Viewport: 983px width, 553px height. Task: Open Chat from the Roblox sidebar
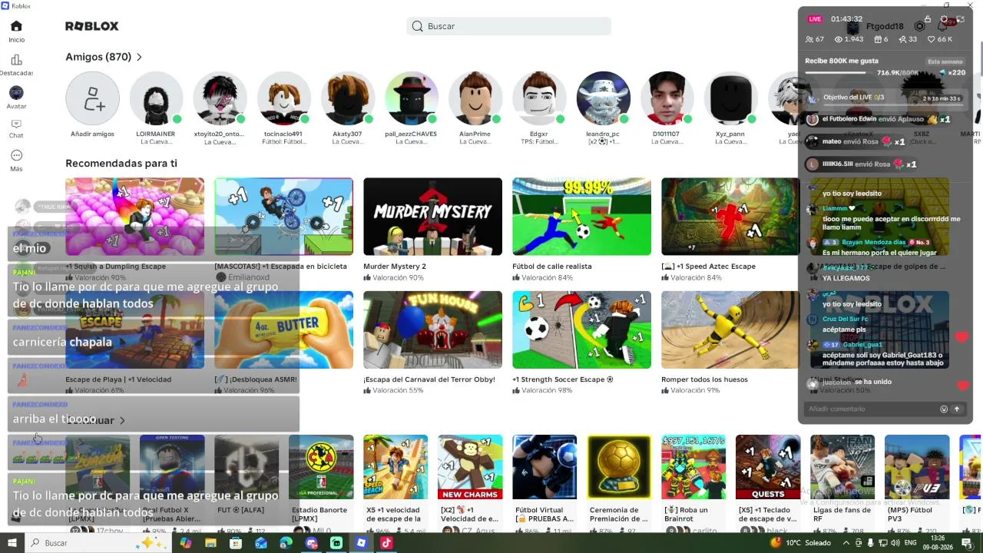(16, 128)
